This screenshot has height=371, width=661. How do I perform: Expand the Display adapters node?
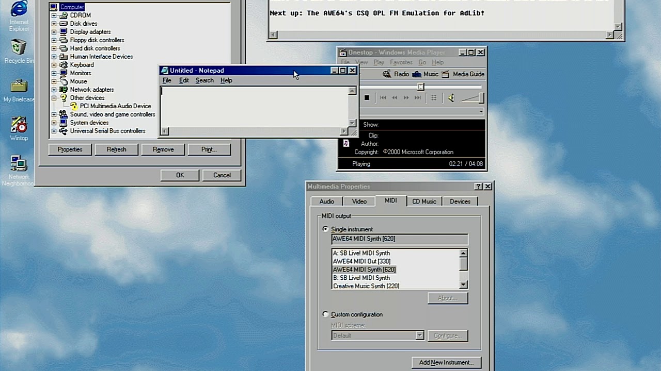[x=54, y=32]
